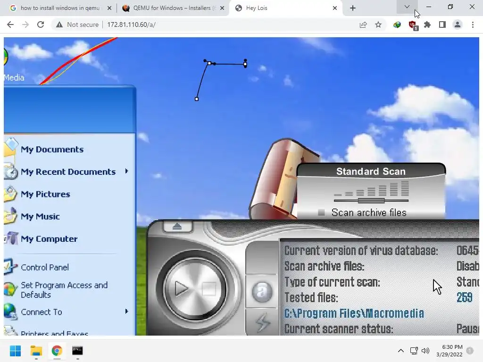Share this page icon
This screenshot has width=483, height=362.
click(363, 25)
